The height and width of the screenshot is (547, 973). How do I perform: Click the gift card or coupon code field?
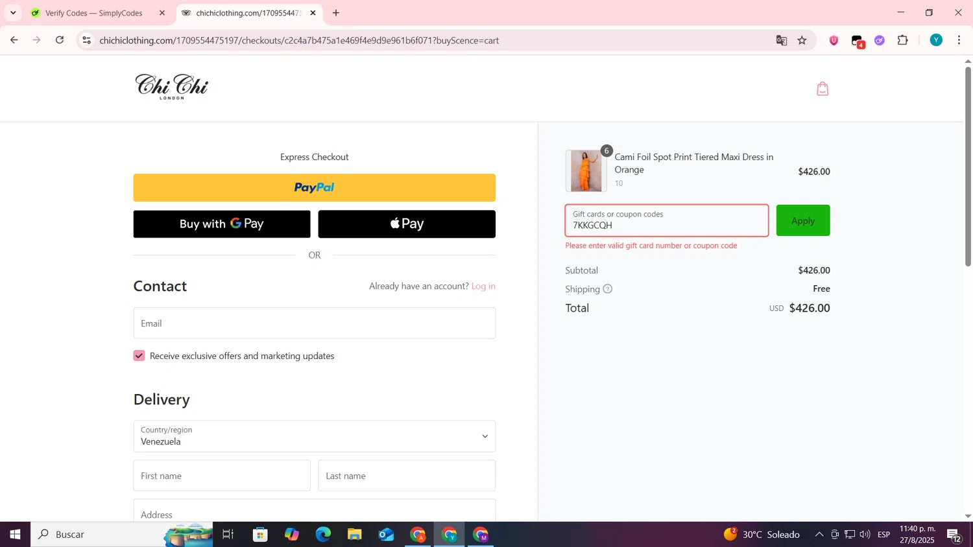click(x=667, y=220)
